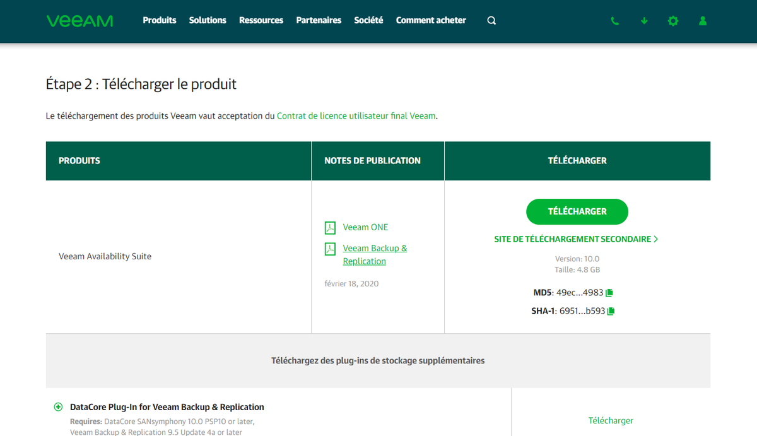The image size is (757, 436).
Task: Click the Taille: 4.8 GB text
Action: tap(577, 269)
